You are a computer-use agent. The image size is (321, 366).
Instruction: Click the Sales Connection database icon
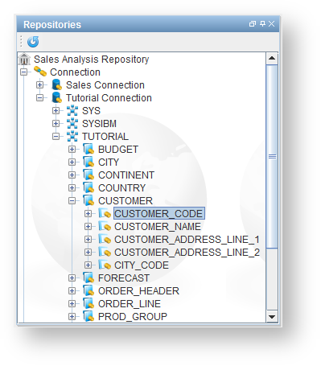(x=57, y=84)
